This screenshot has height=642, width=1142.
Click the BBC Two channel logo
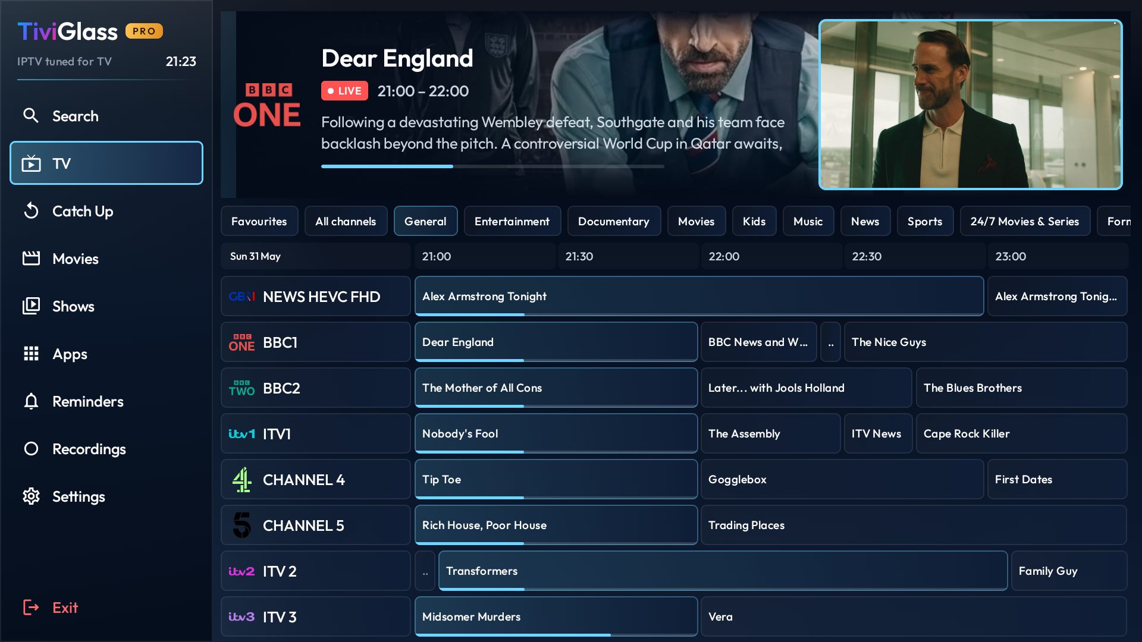click(241, 388)
